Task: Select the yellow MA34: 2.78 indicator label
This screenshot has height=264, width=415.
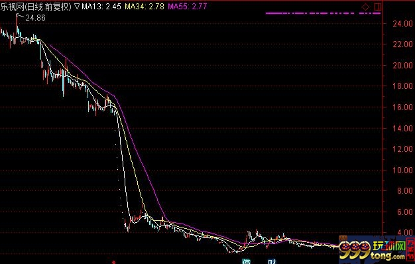Action: click(x=145, y=7)
